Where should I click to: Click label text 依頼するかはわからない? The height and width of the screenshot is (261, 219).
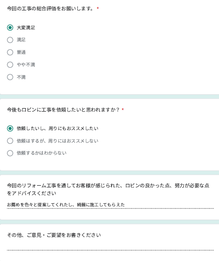tap(41, 153)
